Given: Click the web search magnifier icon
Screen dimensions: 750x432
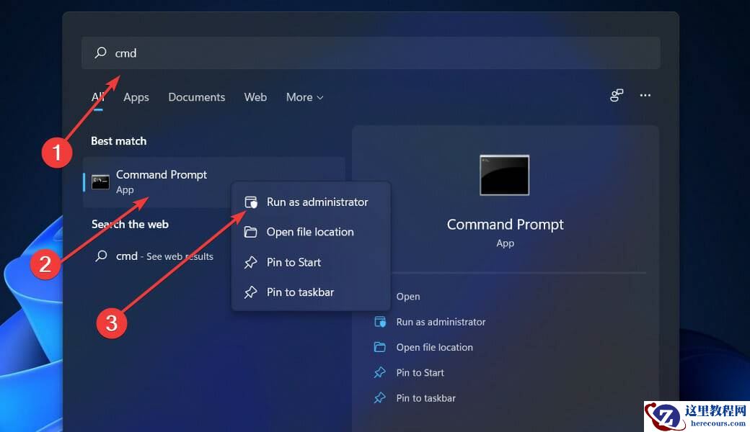Looking at the screenshot, I should coord(101,256).
